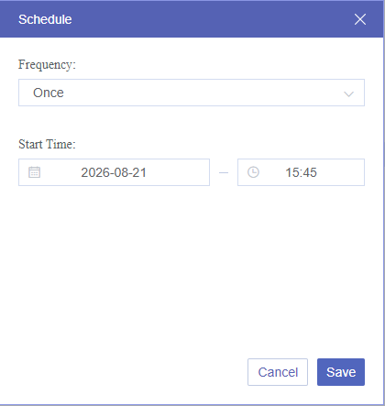The width and height of the screenshot is (385, 406).
Task: Select the 'Once' value text in Frequency
Action: pos(49,93)
